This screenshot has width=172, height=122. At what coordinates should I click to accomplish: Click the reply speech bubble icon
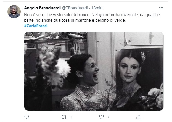(x=27, y=117)
